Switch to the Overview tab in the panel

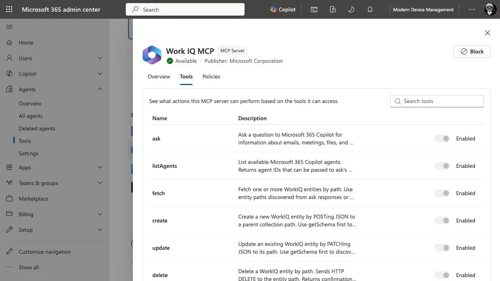click(x=159, y=76)
